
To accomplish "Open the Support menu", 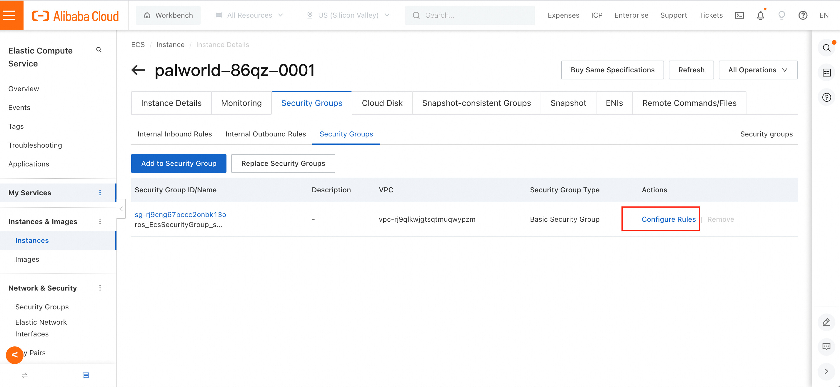I will click(673, 15).
